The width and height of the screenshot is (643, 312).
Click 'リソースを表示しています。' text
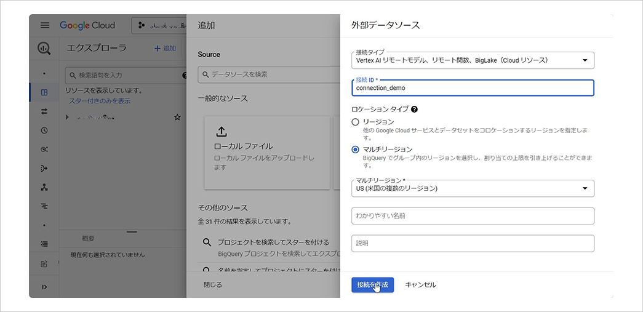[x=104, y=90]
